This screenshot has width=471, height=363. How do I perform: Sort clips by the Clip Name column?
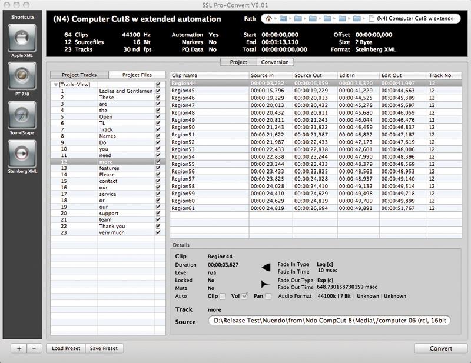[x=209, y=76]
